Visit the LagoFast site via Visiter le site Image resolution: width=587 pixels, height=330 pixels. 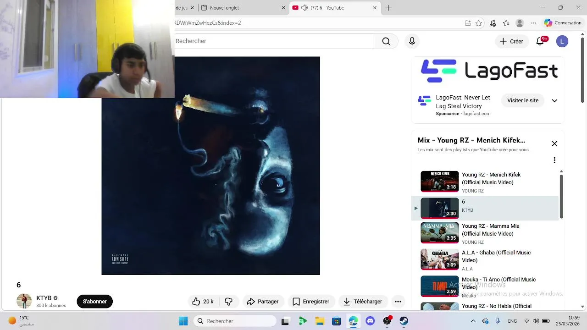(523, 100)
